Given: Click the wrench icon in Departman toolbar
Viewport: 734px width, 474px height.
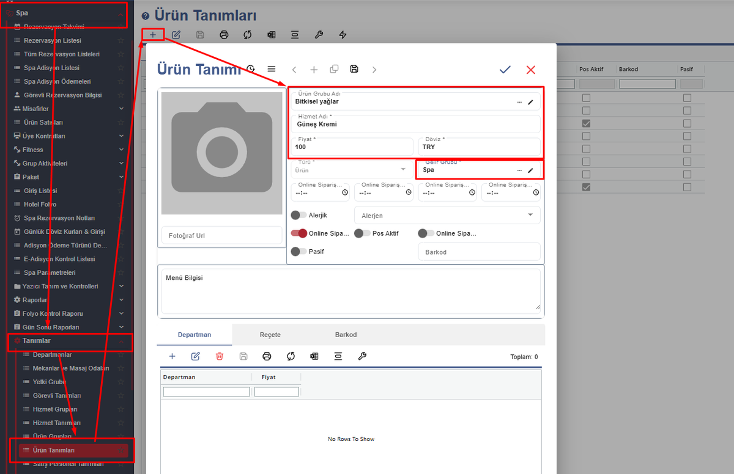Looking at the screenshot, I should 362,356.
